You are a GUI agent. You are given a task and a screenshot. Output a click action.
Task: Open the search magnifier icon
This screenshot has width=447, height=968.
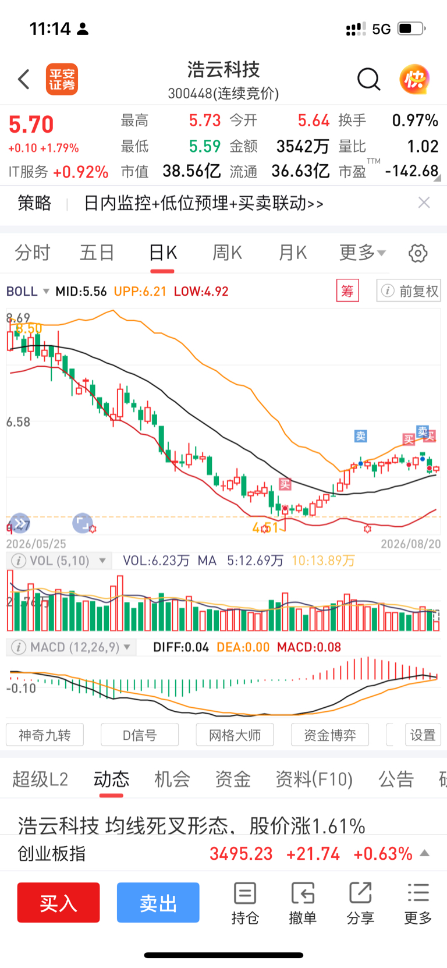[368, 79]
